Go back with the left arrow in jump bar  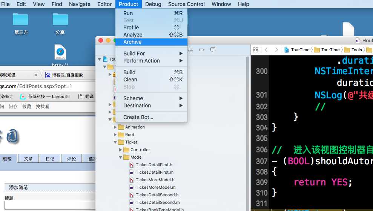[x=266, y=50]
